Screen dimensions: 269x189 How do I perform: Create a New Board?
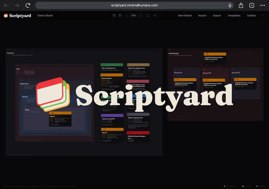185,15
